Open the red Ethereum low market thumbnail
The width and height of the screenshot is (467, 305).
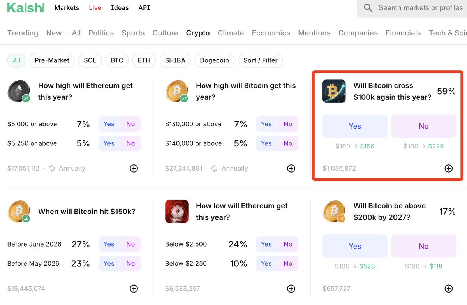[x=176, y=212]
